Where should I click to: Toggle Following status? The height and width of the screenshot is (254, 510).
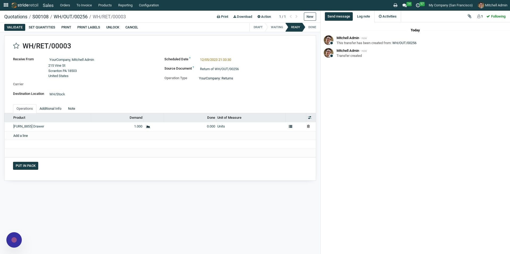(x=496, y=16)
